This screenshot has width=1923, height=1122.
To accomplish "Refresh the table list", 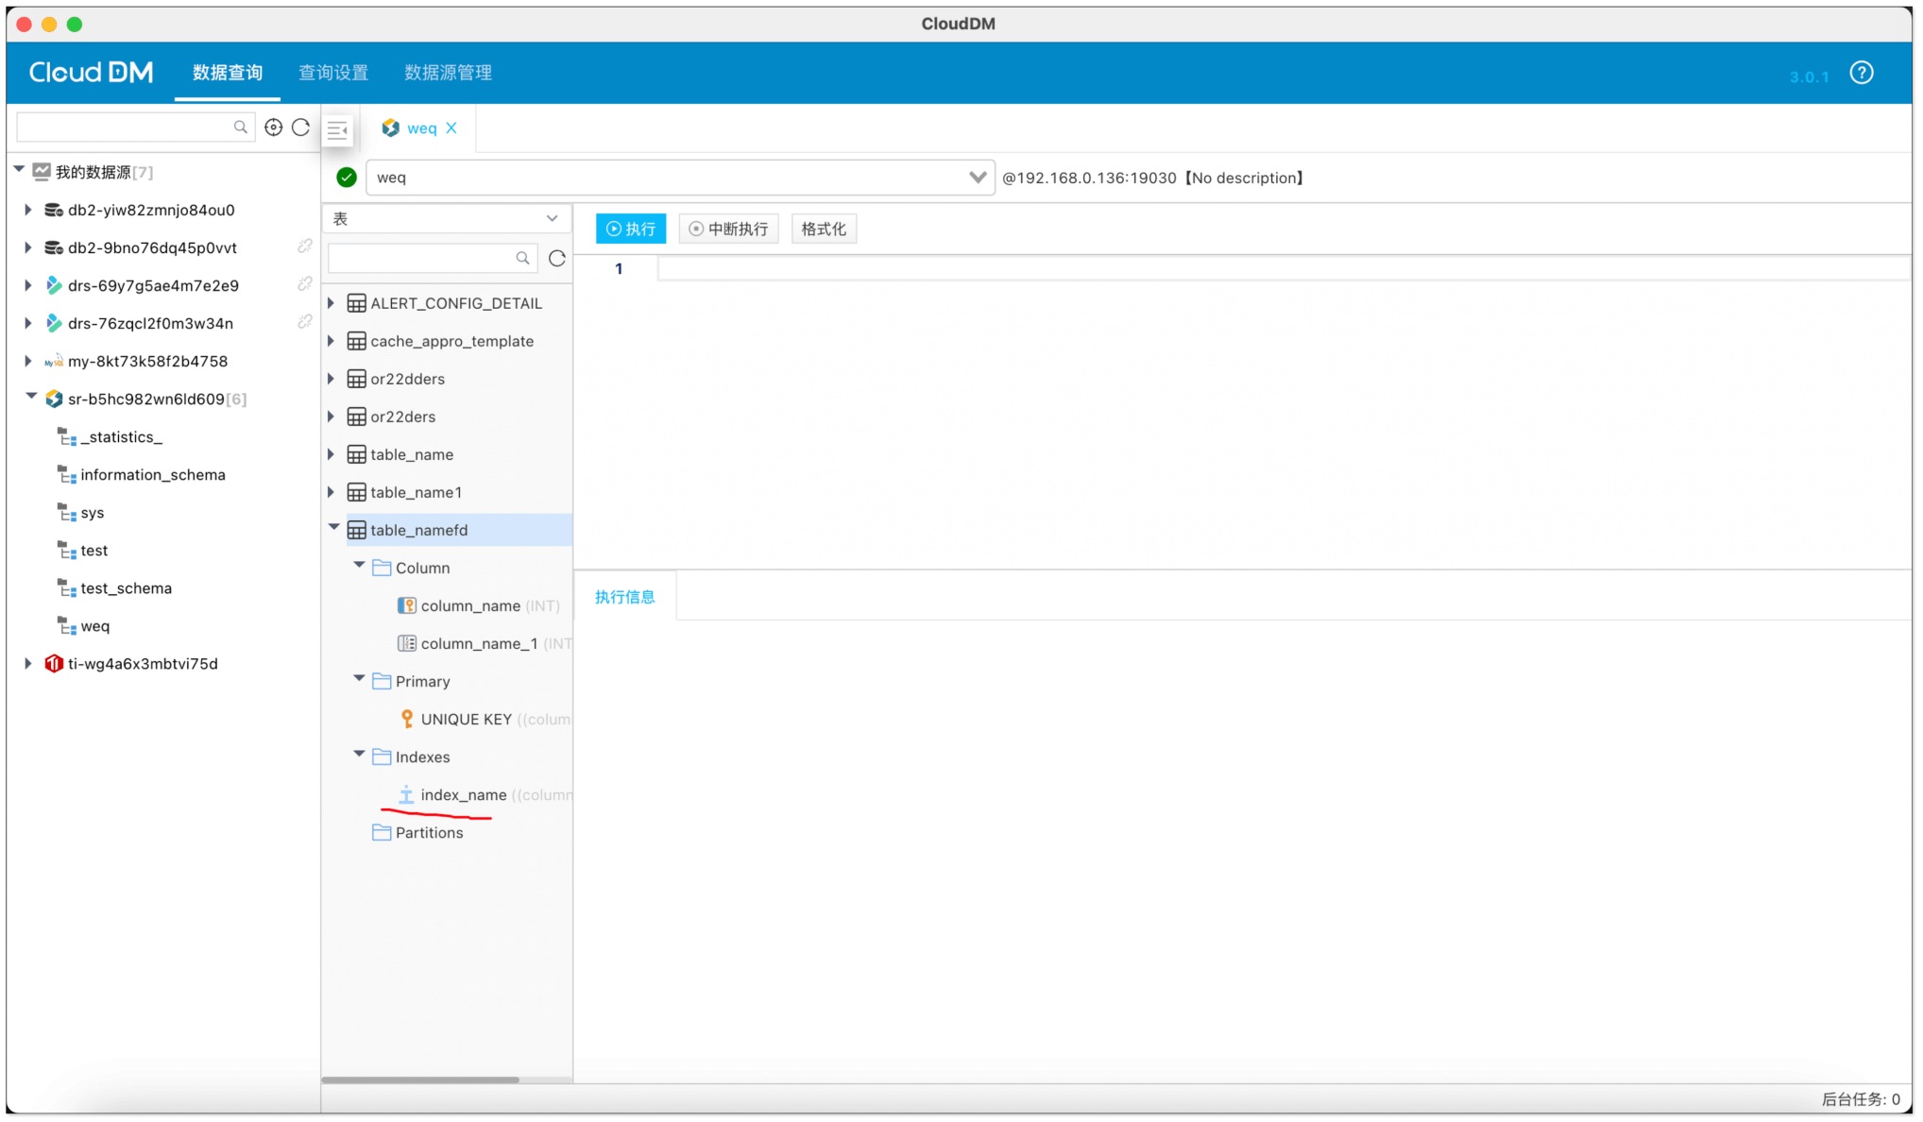I will pyautogui.click(x=557, y=259).
